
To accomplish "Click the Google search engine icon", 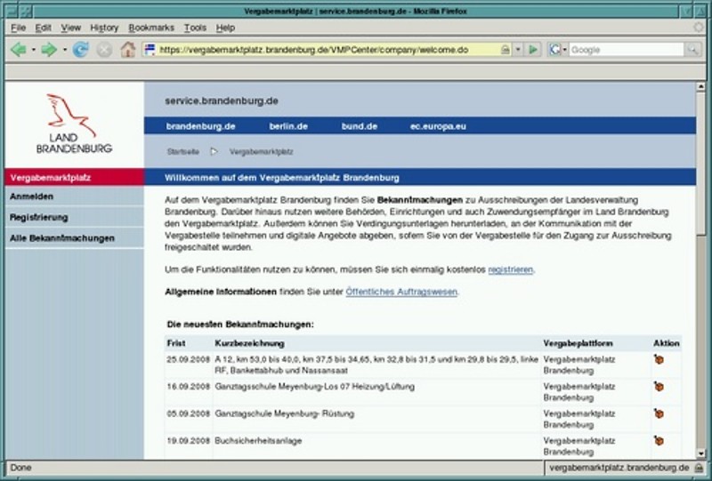I will tap(554, 50).
